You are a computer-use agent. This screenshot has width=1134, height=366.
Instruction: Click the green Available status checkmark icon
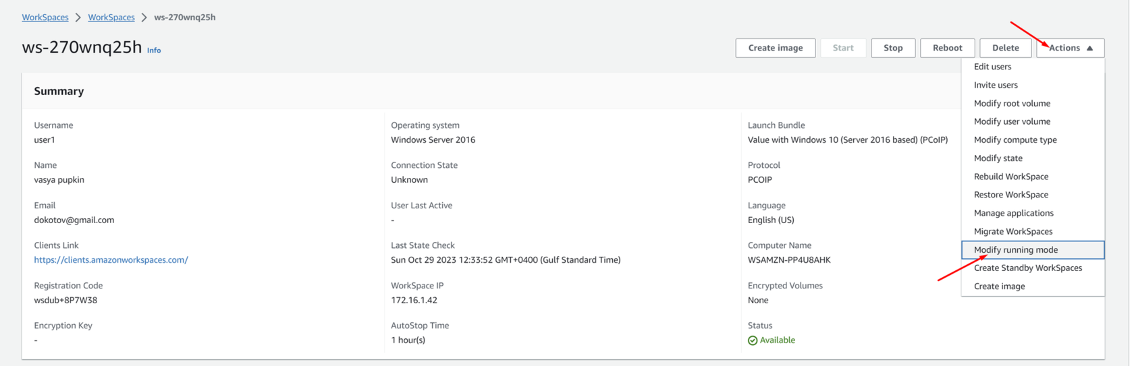[752, 340]
